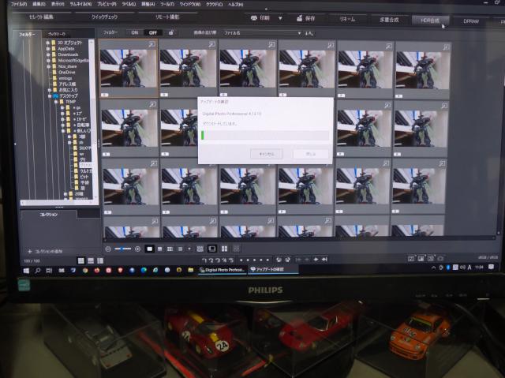Viewport: 505px width, 378px height.
Task: Turn the filter OFF
Action: tap(153, 33)
